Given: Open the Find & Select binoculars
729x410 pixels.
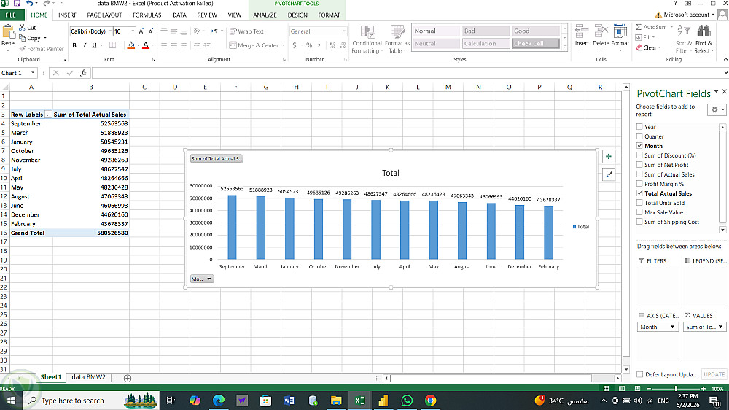Looking at the screenshot, I should point(703,39).
